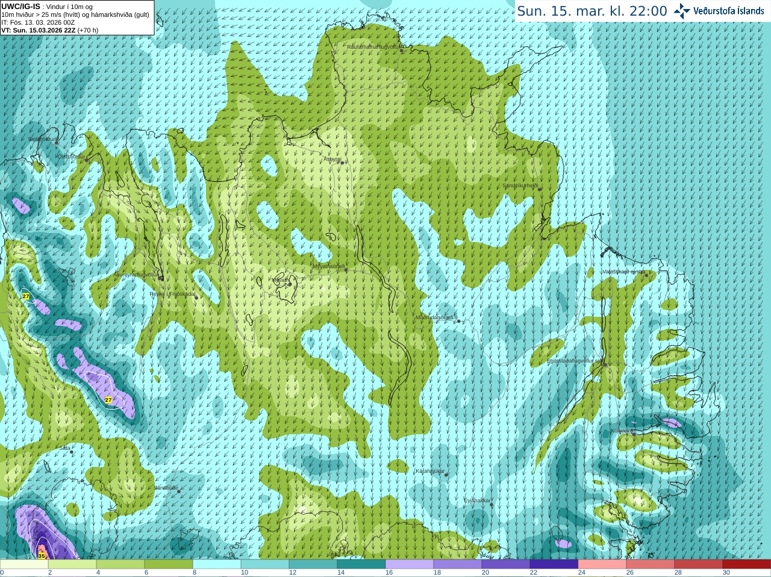This screenshot has height=577, width=771.
Task: Pick the 2–4 m/s light yellow-green legend swatch
Action: (72, 564)
